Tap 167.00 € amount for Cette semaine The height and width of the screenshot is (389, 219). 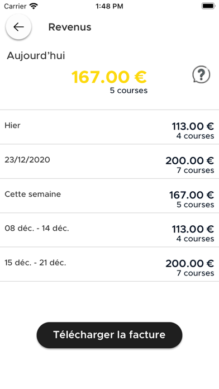tap(192, 195)
